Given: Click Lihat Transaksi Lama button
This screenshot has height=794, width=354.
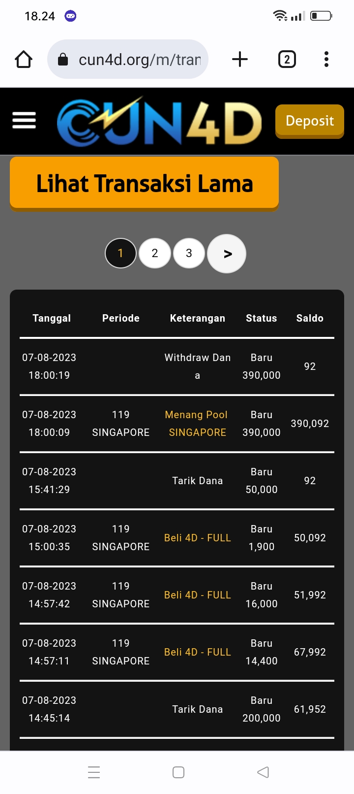Looking at the screenshot, I should coord(144,183).
